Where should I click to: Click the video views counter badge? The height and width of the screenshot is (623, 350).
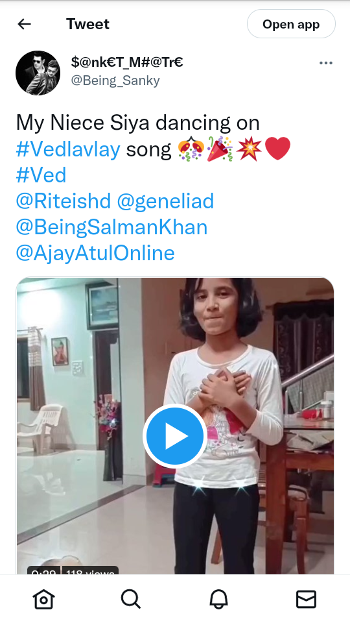91,570
